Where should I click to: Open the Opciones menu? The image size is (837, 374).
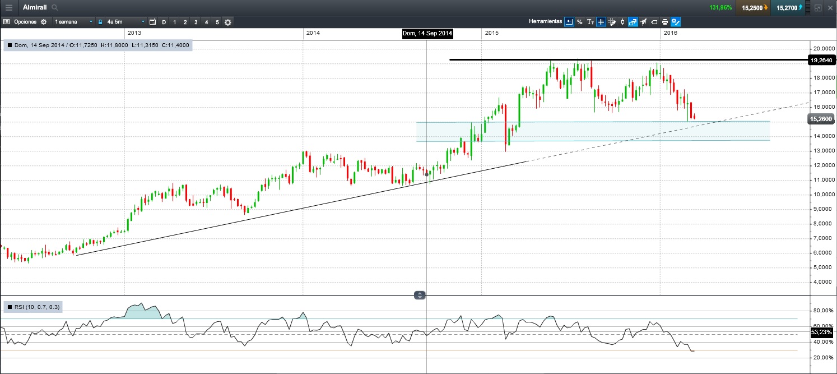(x=25, y=22)
